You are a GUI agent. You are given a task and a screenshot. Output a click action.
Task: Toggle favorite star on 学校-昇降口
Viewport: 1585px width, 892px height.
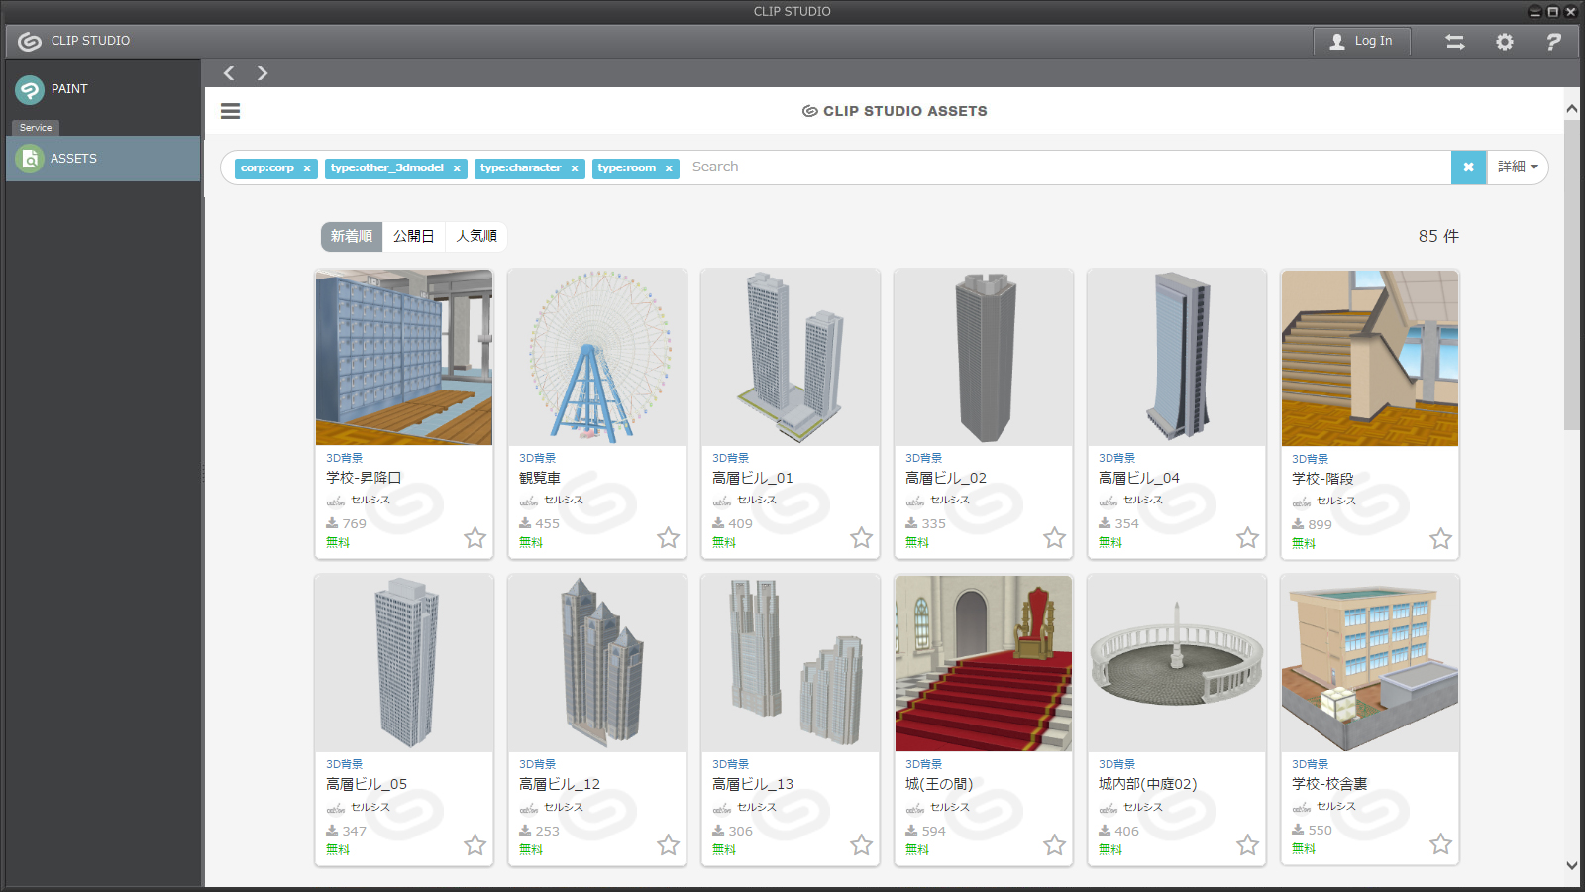click(475, 537)
